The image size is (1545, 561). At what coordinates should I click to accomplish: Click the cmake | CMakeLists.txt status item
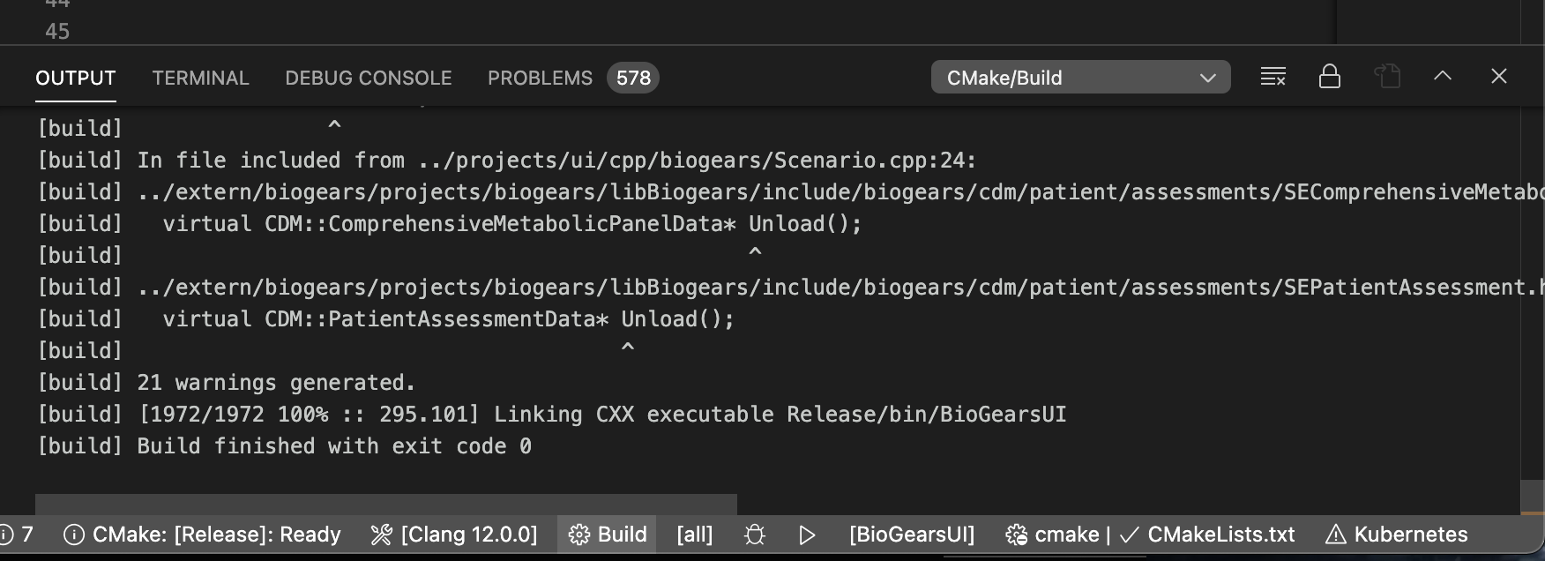[x=1150, y=535]
